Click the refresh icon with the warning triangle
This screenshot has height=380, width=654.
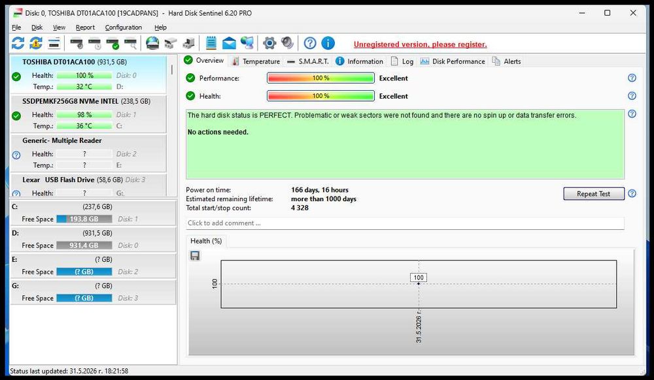(x=36, y=43)
